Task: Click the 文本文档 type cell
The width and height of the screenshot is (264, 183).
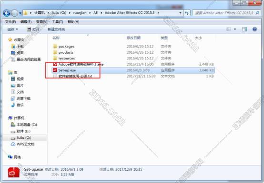Action: 168,76
